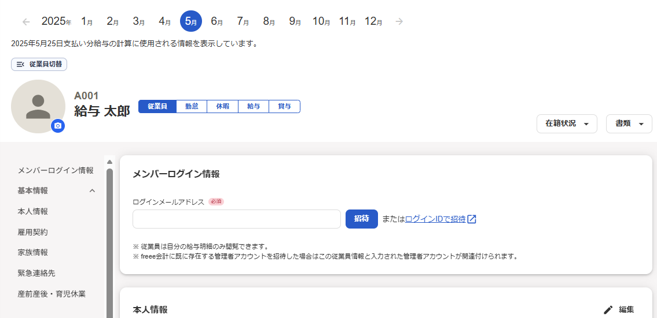
Task: Click the ログインメールアドレス input field
Action: click(236, 219)
